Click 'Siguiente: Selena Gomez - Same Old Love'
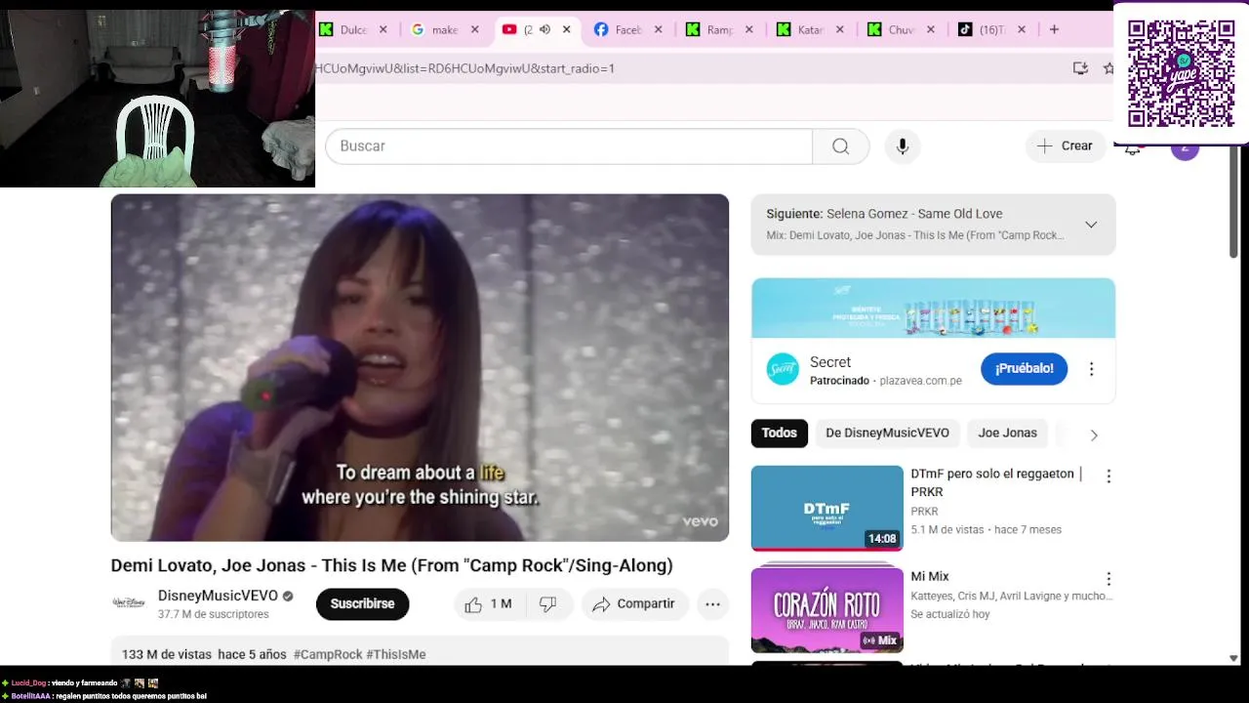The height and width of the screenshot is (703, 1249). 884,214
